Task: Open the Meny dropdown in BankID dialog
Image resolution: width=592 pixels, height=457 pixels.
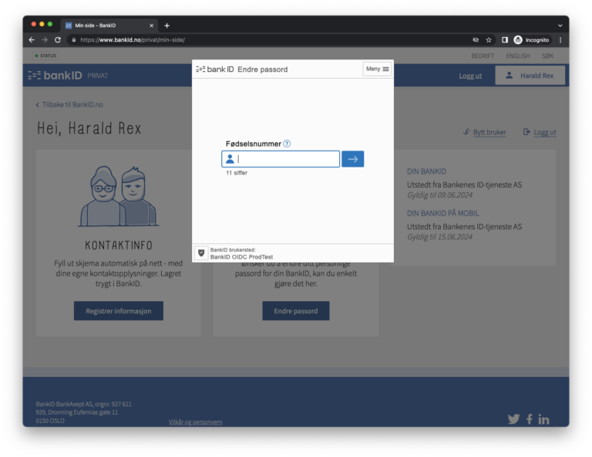Action: point(377,69)
